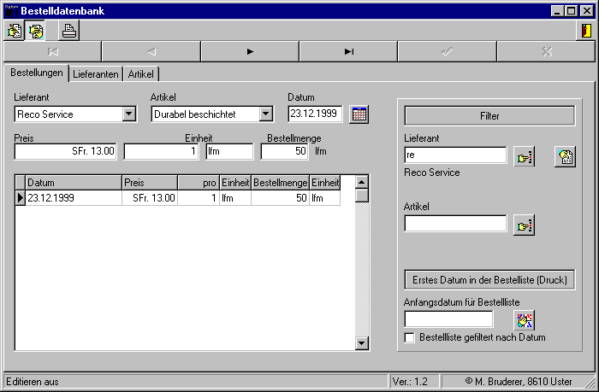Click the filter Lieferant field containing re
The height and width of the screenshot is (392, 599).
click(x=455, y=155)
